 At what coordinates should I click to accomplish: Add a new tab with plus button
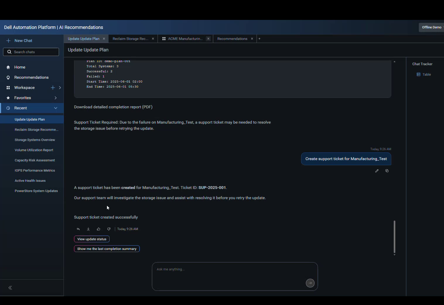click(x=259, y=39)
